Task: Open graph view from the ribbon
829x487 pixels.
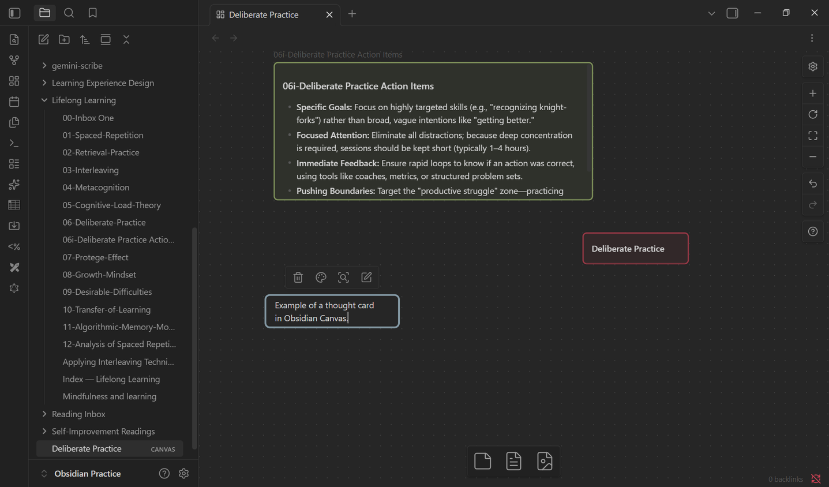Action: click(14, 60)
